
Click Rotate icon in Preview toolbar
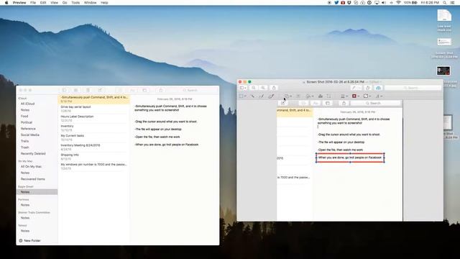pos(367,88)
